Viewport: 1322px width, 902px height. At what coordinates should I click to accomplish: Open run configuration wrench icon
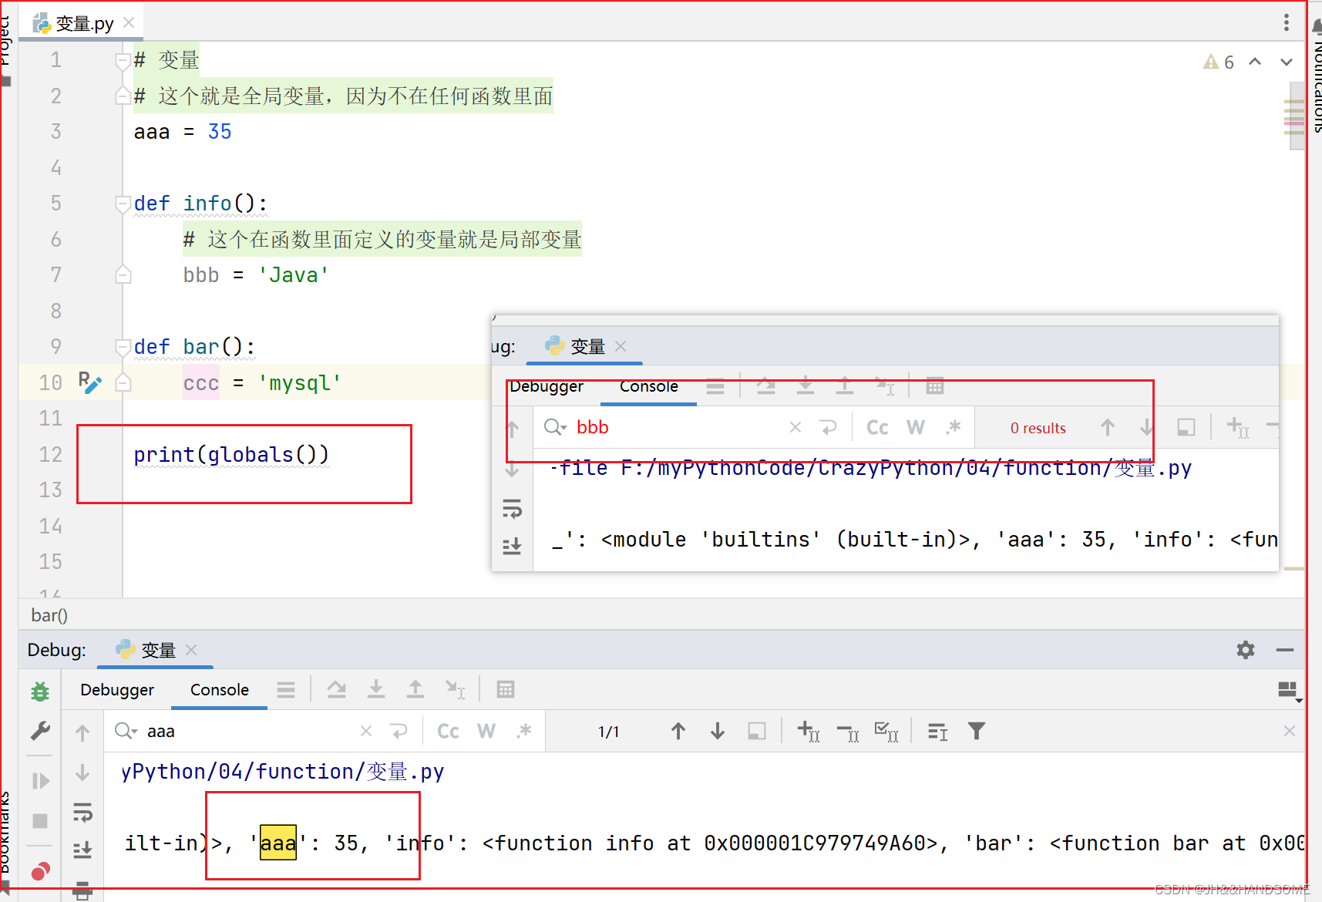point(40,730)
